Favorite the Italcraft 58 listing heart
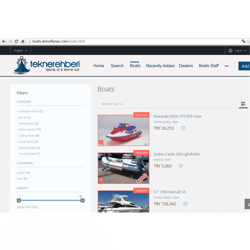Image resolution: width=250 pixels, height=250 pixels. coord(185,204)
